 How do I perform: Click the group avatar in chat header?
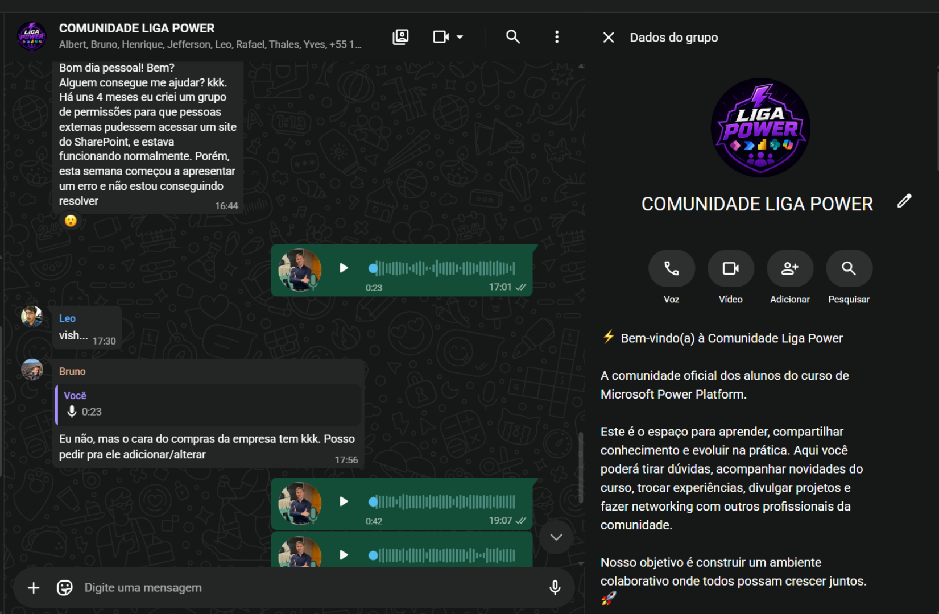pos(32,36)
